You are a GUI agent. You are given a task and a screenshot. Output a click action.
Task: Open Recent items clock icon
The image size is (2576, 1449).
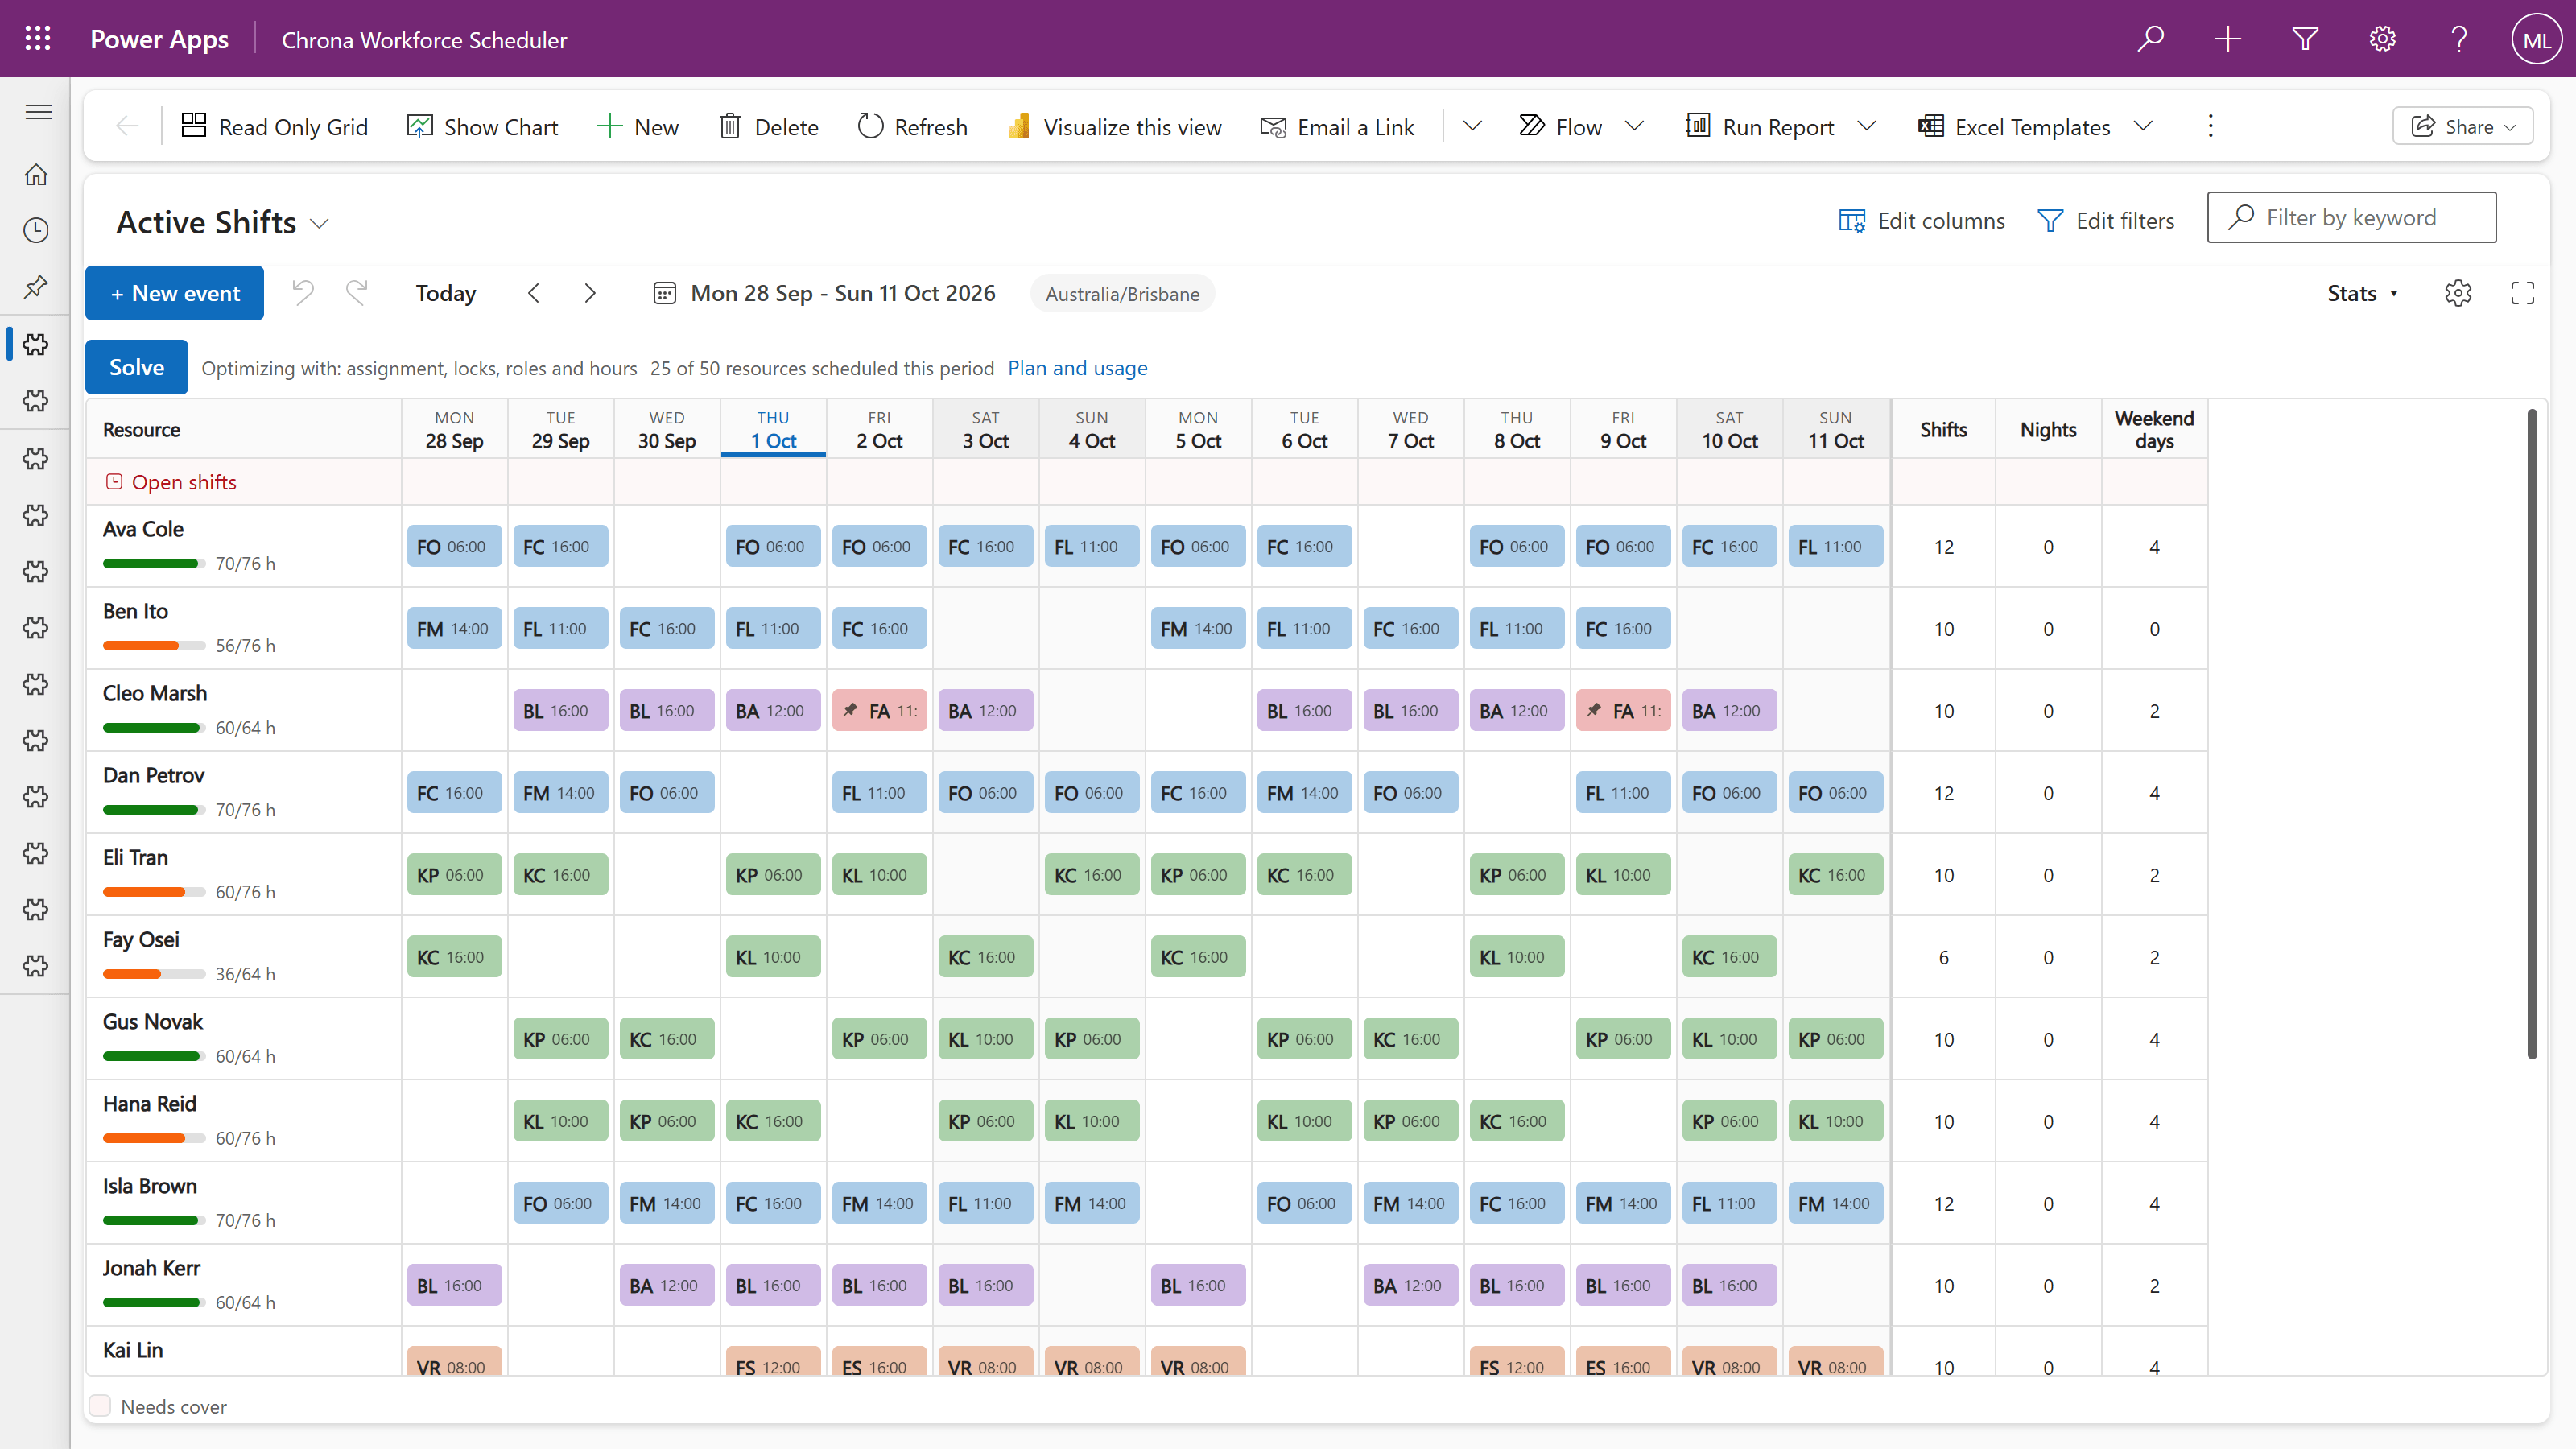pos(36,230)
